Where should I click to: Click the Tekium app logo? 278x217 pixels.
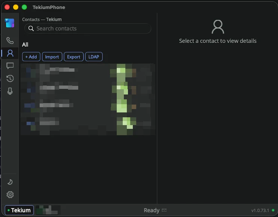(10, 23)
